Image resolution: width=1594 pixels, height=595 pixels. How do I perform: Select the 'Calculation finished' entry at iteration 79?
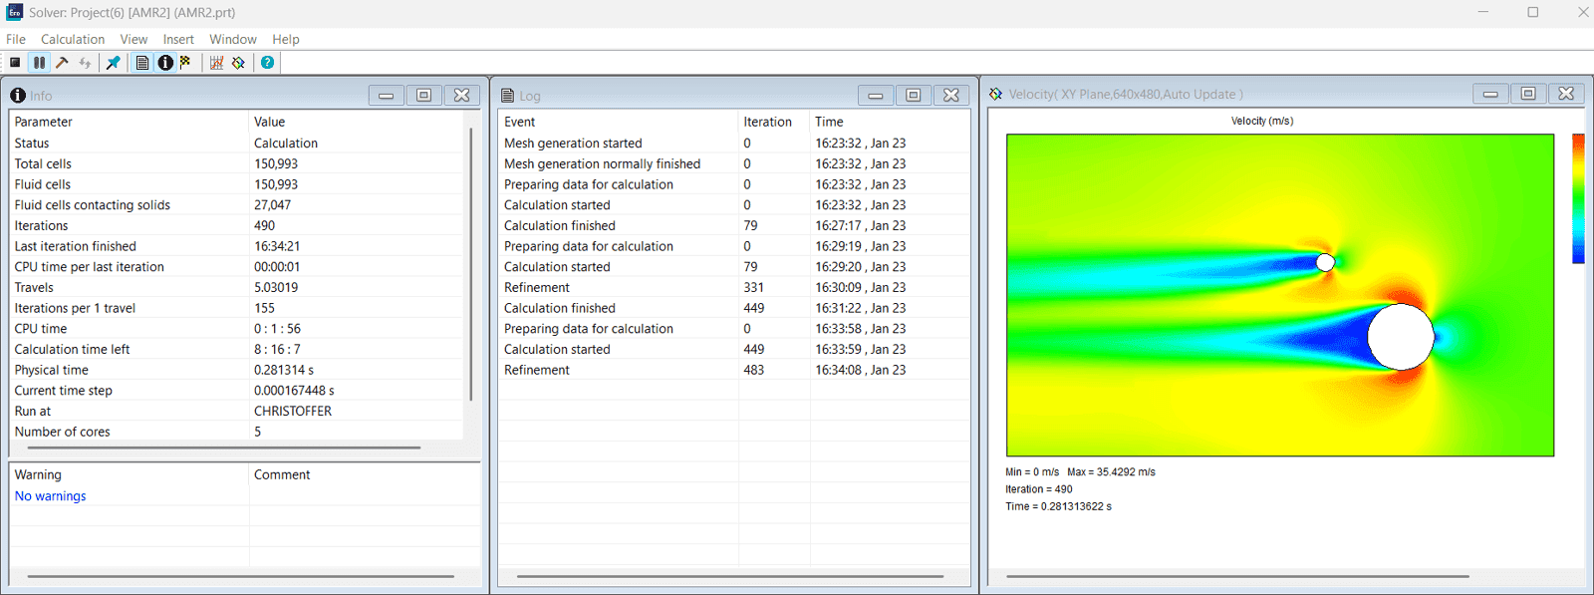(734, 225)
